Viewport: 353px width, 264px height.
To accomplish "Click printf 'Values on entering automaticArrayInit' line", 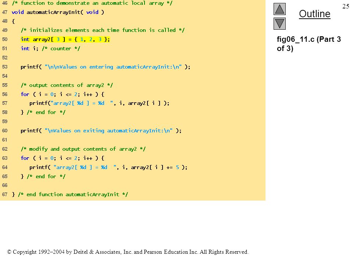I will click(x=106, y=67).
